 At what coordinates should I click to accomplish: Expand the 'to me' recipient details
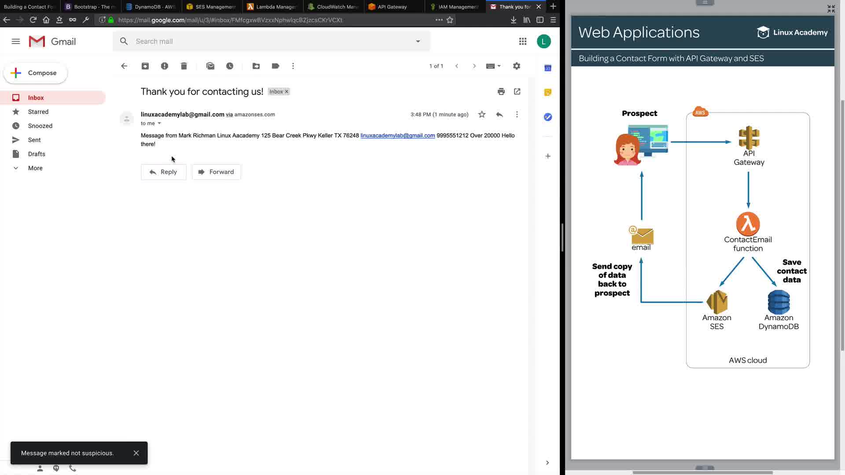tap(159, 124)
